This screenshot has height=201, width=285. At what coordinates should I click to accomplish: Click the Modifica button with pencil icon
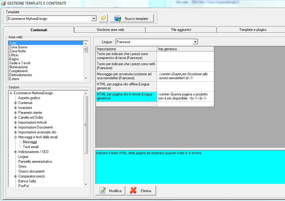point(110,191)
